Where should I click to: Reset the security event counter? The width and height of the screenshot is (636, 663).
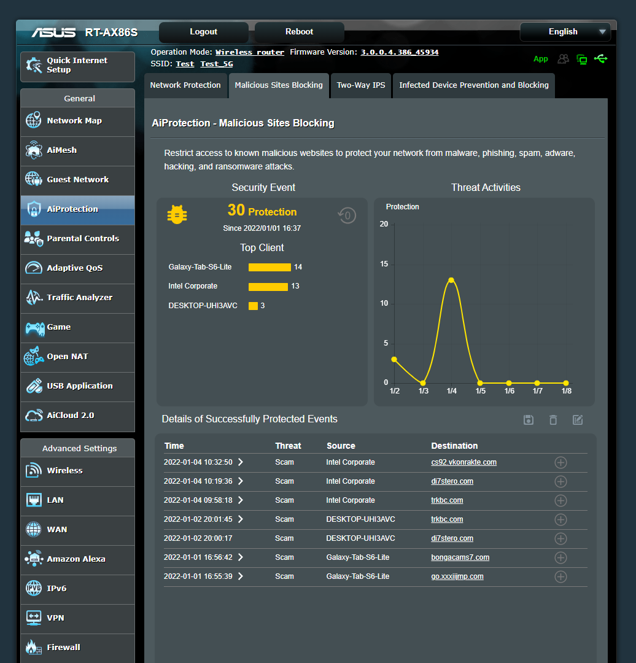347,215
